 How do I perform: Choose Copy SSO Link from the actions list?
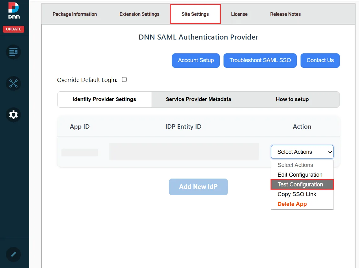coord(302,194)
